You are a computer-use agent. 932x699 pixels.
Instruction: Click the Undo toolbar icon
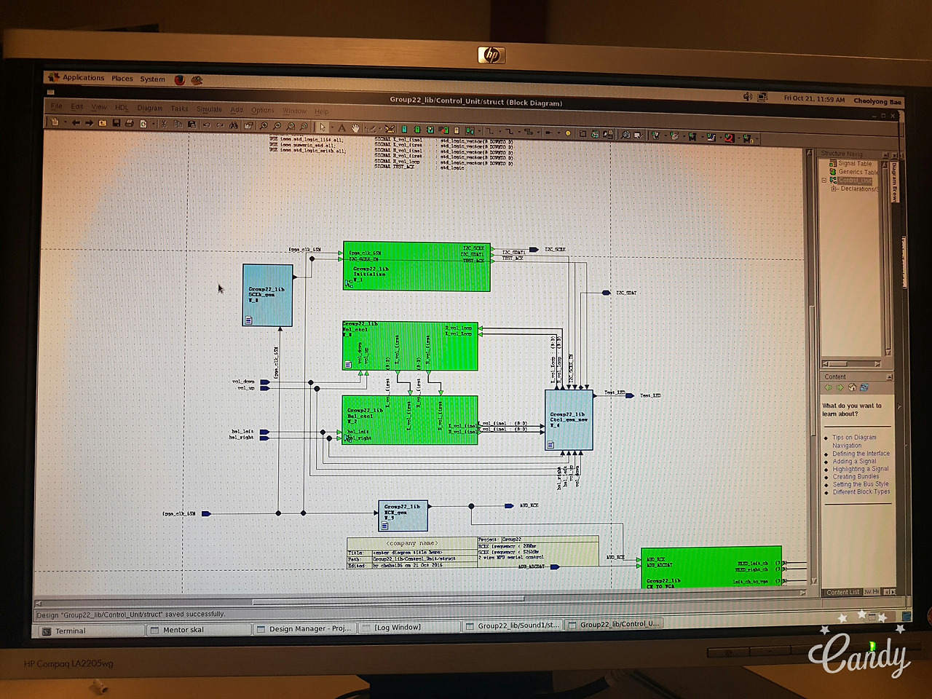(x=207, y=125)
